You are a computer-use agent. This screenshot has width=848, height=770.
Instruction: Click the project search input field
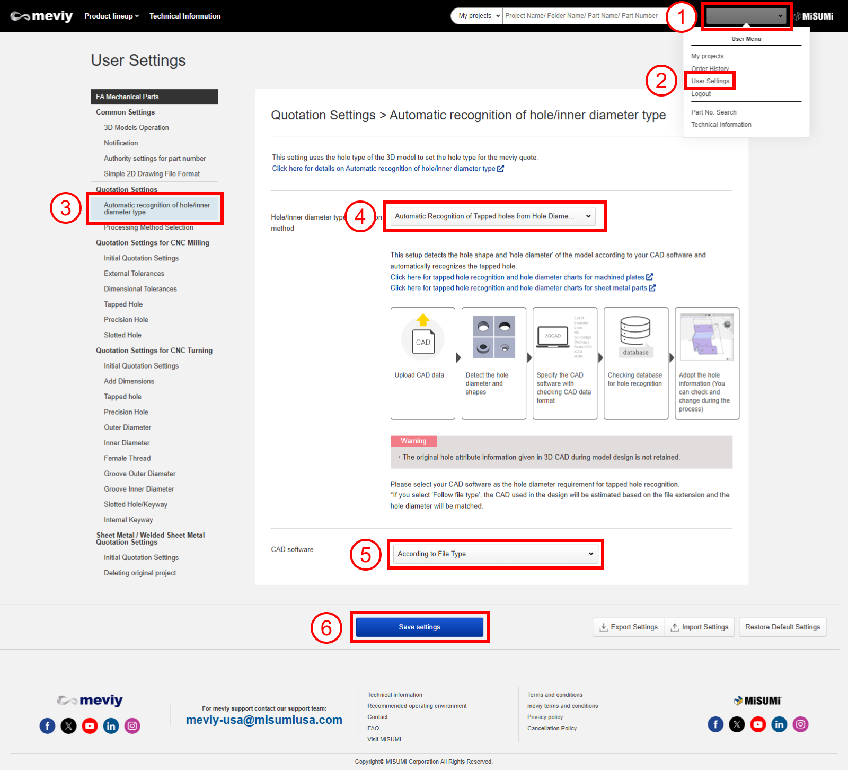coord(582,16)
